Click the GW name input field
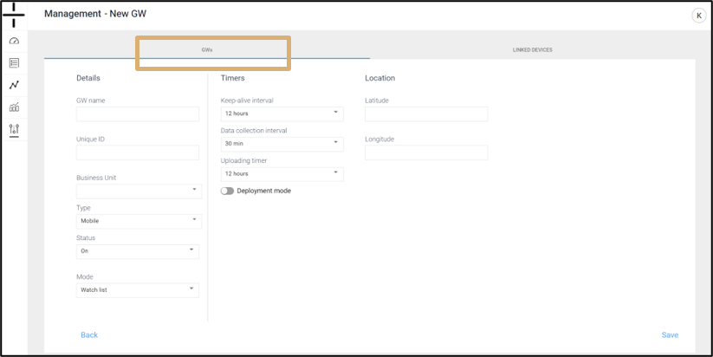The width and height of the screenshot is (713, 357). tap(138, 114)
